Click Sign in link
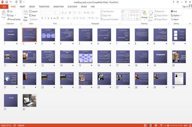192x127 pixels. click(185, 7)
